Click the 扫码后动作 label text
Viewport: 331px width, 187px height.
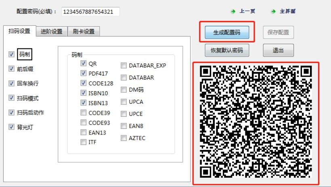click(30, 113)
